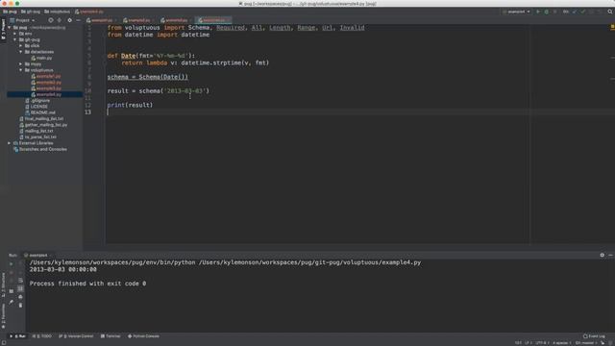The height and width of the screenshot is (346, 615).
Task: Open Git master branch selector in status bar
Action: coord(586,343)
